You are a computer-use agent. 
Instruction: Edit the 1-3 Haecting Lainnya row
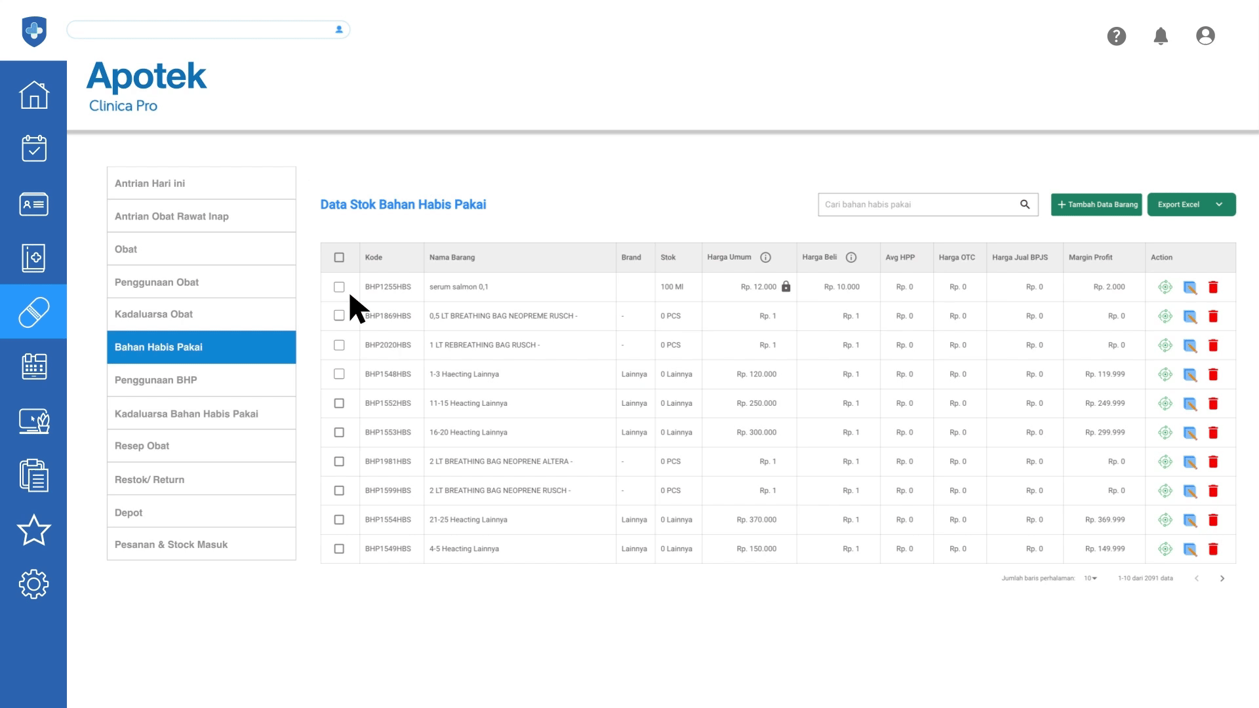click(x=1189, y=374)
